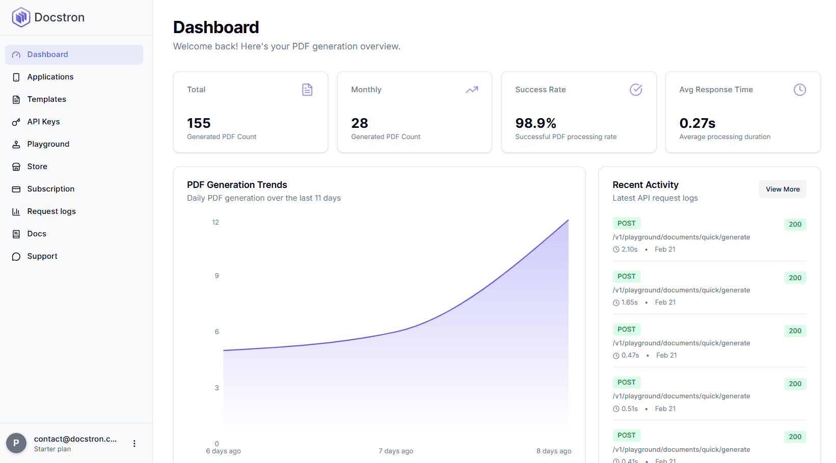
Task: Open account options three-dot menu
Action: pyautogui.click(x=134, y=444)
